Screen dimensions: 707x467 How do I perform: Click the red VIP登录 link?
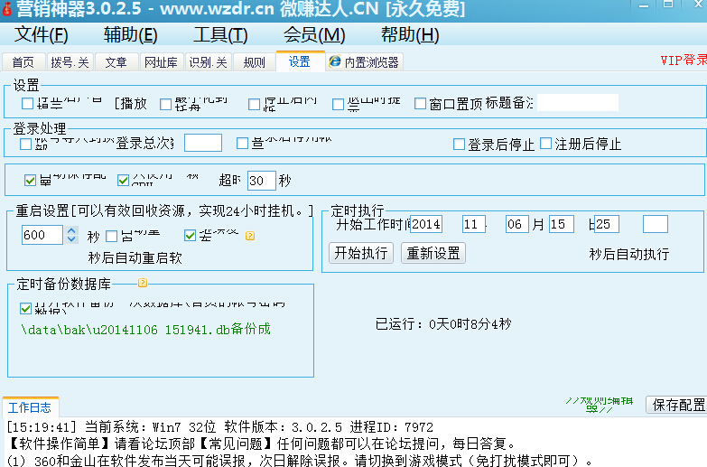pyautogui.click(x=684, y=60)
